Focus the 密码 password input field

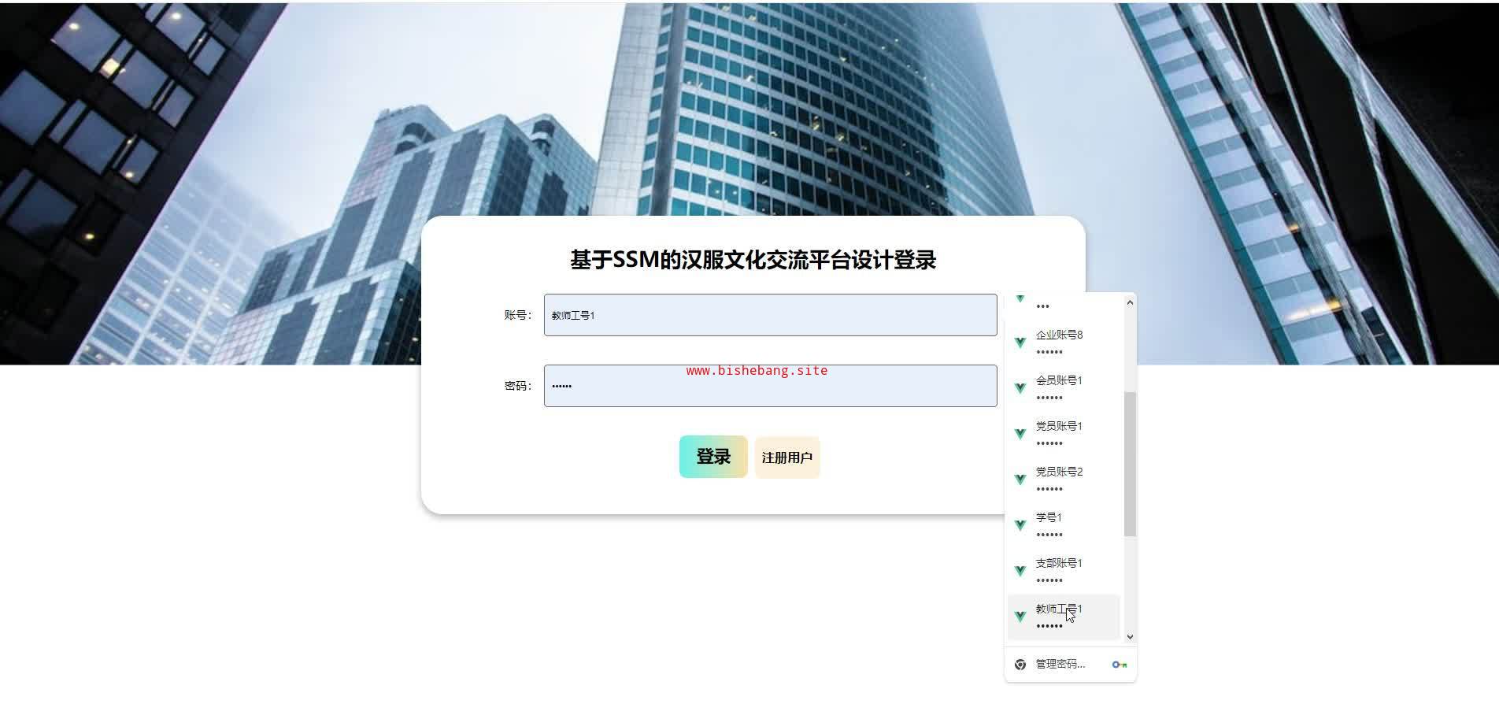[x=770, y=386]
